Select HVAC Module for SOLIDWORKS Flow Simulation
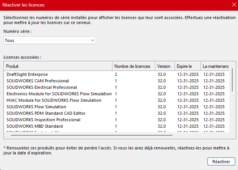Screen dimensions: 238x170 tap(117, 100)
